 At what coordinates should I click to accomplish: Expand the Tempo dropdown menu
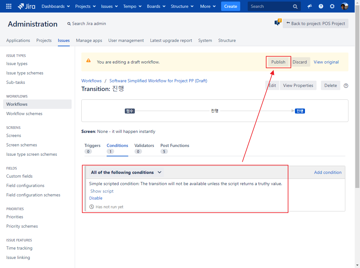click(132, 6)
